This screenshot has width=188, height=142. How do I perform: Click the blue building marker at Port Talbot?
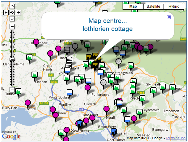(x=114, y=132)
